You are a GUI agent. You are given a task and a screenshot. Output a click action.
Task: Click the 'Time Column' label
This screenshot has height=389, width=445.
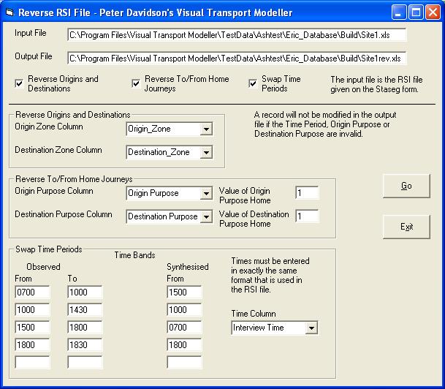pyautogui.click(x=254, y=314)
